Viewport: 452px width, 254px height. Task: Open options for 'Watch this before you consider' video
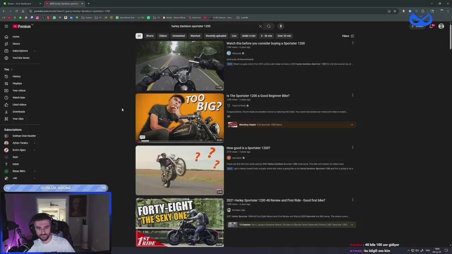pos(352,43)
